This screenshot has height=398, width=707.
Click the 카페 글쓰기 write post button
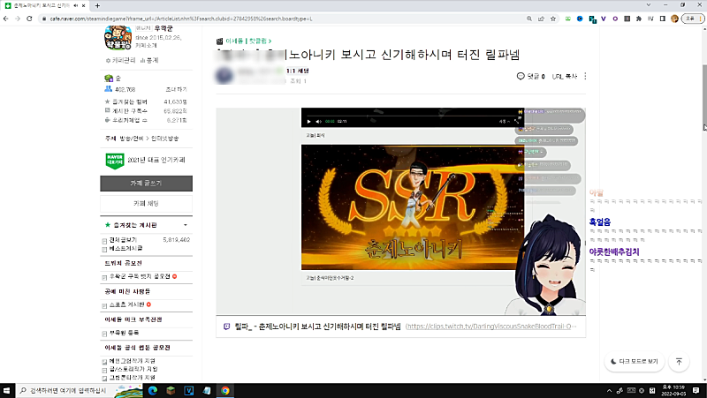click(146, 183)
